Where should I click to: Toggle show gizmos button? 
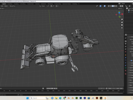(101, 6)
